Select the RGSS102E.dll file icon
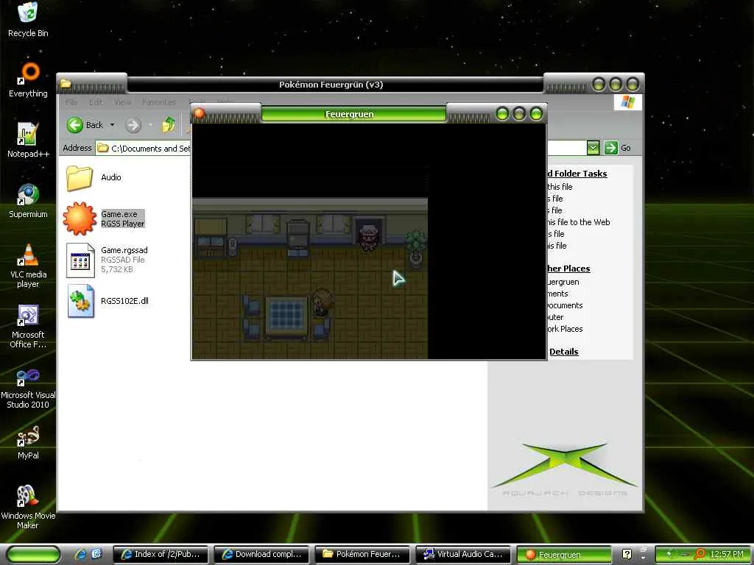Image resolution: width=754 pixels, height=565 pixels. (81, 301)
